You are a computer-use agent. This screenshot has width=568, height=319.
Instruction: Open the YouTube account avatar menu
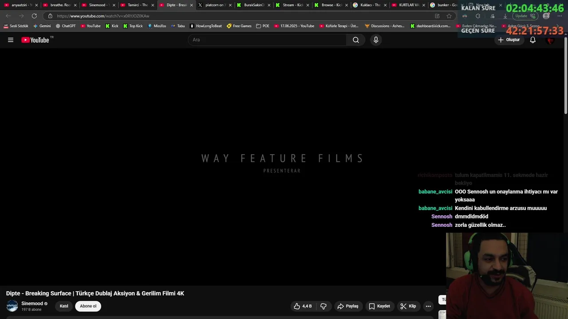point(550,40)
